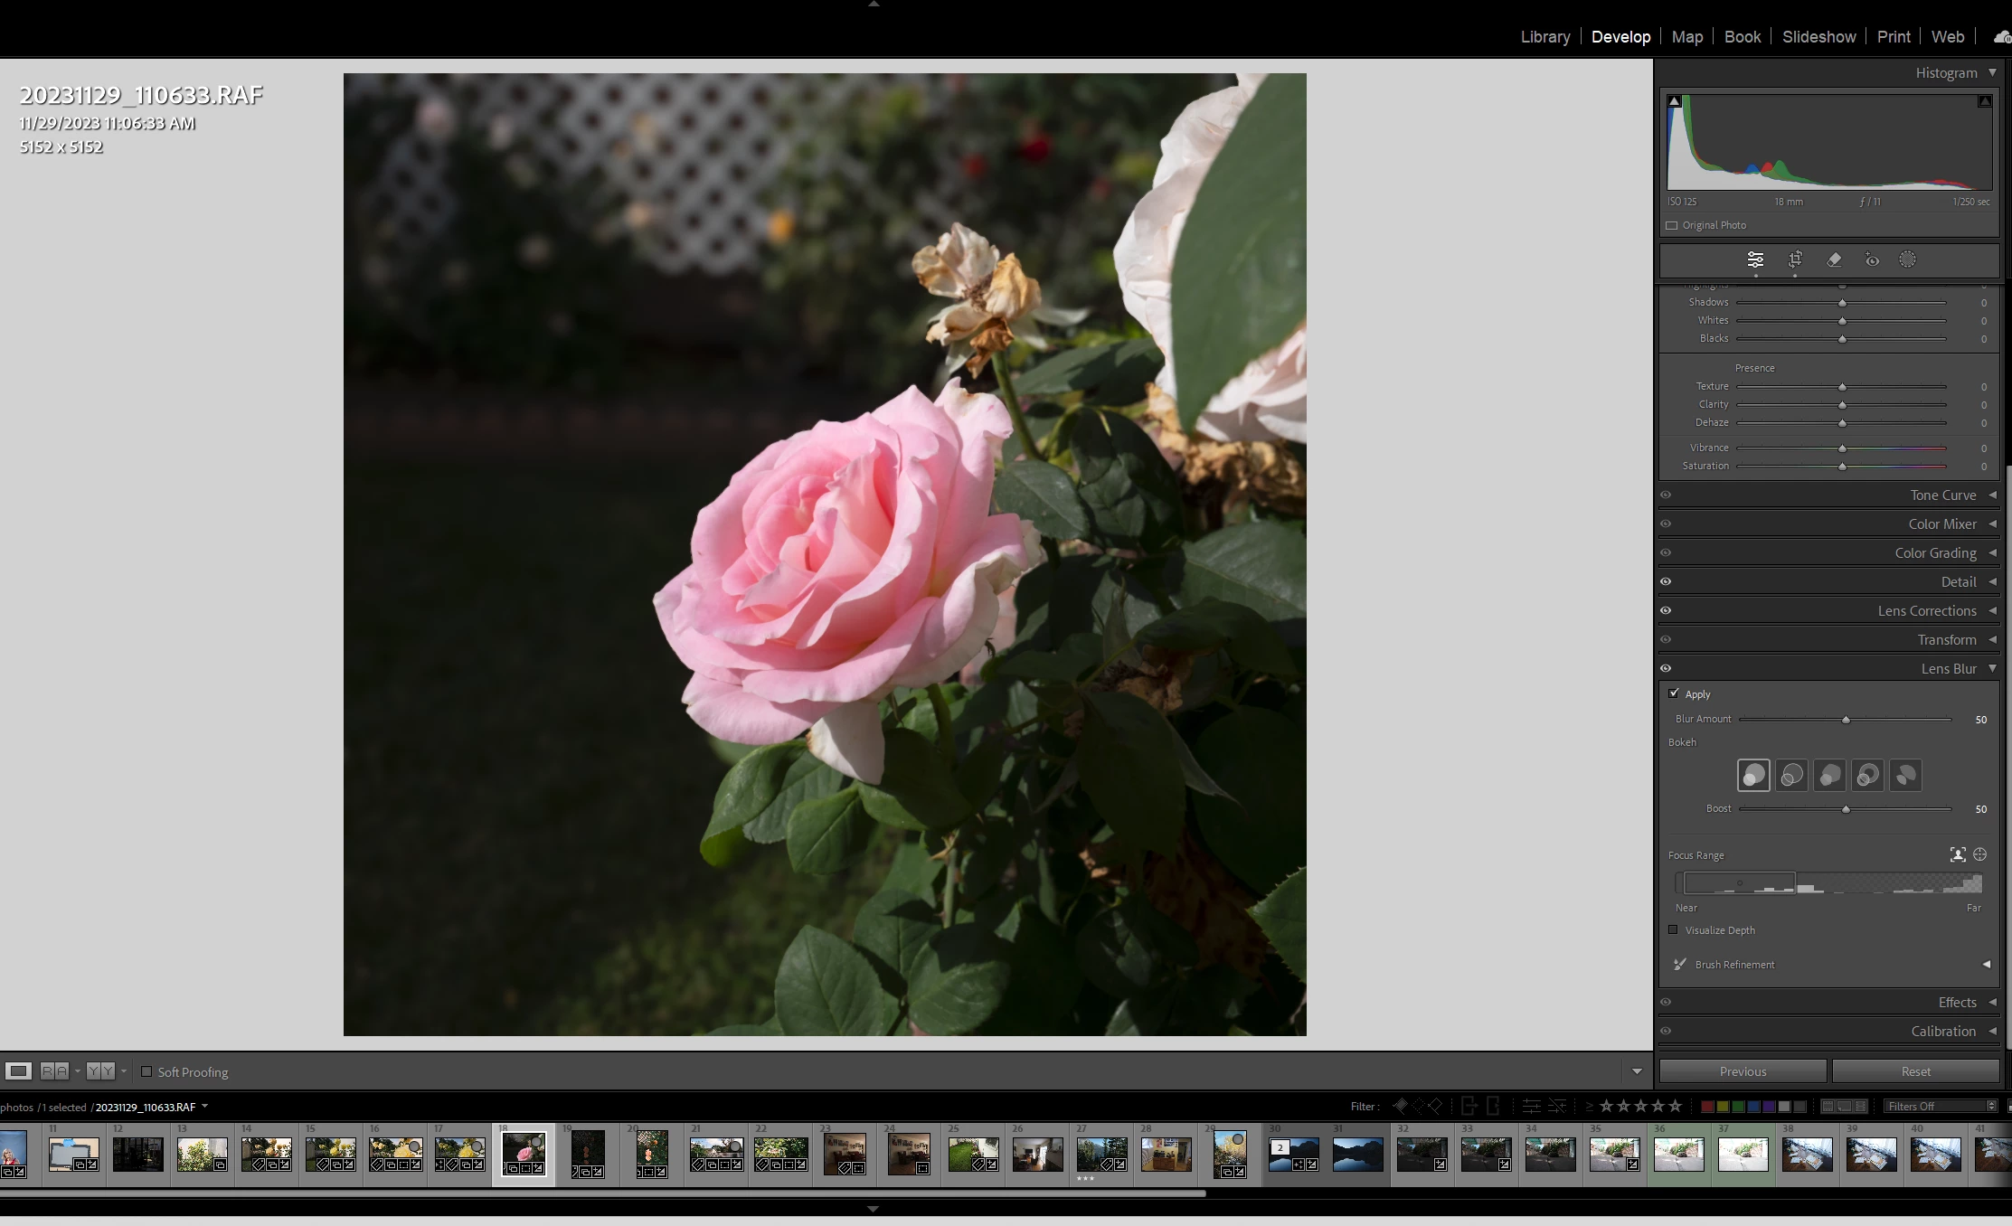Screen dimensions: 2012x1226
Task: Click the Reset button
Action: [1915, 1071]
